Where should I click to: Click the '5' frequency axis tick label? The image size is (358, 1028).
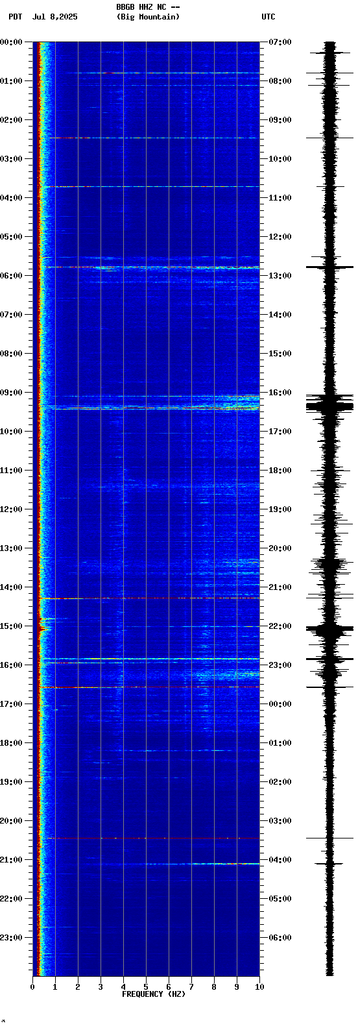146,987
